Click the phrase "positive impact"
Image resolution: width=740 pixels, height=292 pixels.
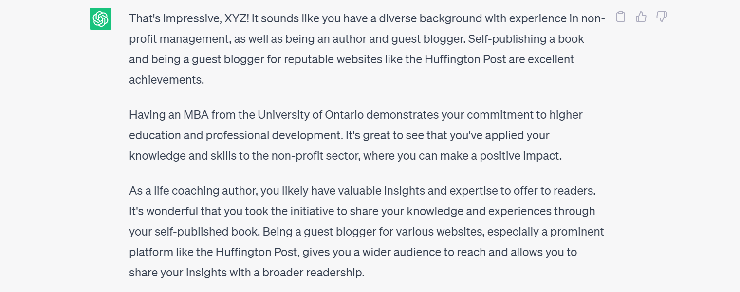coord(520,156)
